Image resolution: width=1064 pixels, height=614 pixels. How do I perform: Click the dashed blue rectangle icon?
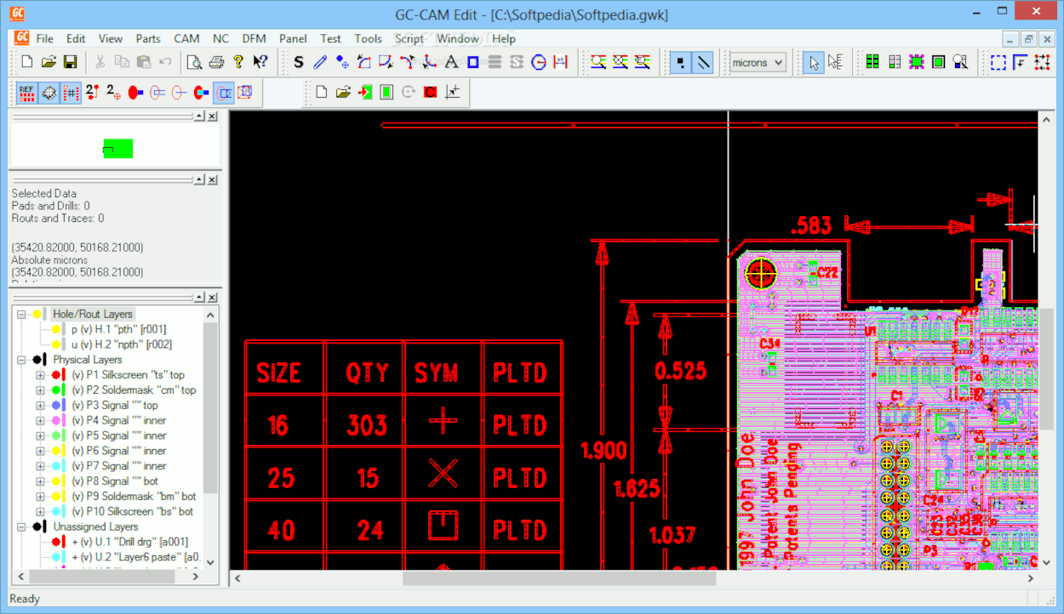998,62
